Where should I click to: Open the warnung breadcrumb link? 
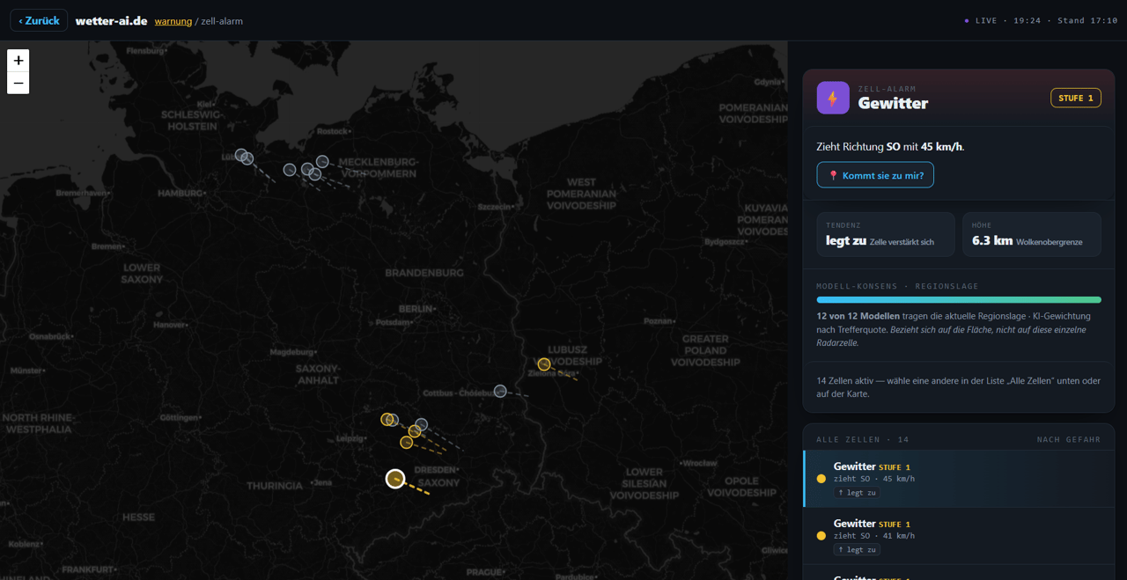[x=173, y=21]
